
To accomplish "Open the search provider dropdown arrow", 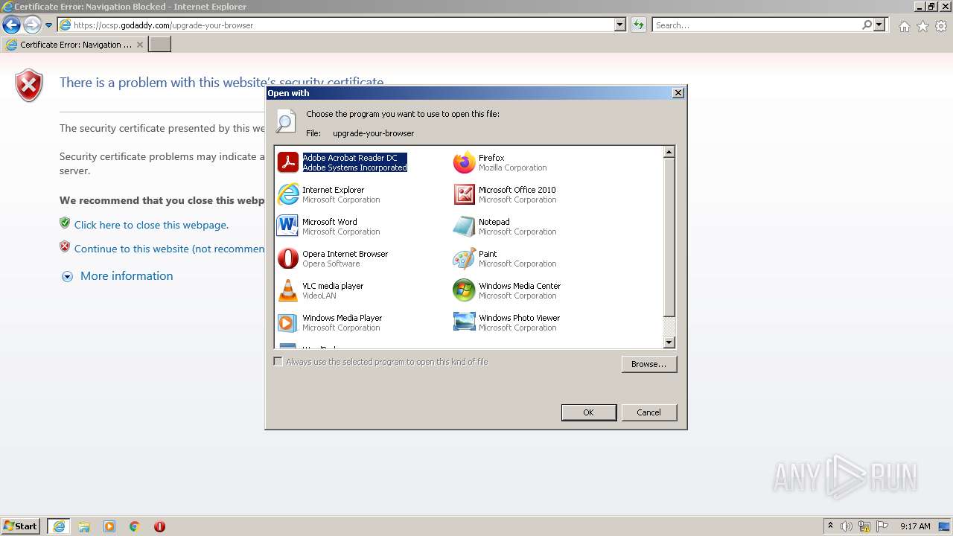I will coord(879,25).
